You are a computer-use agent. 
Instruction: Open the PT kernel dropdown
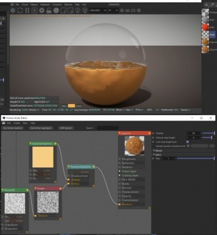click(x=113, y=11)
